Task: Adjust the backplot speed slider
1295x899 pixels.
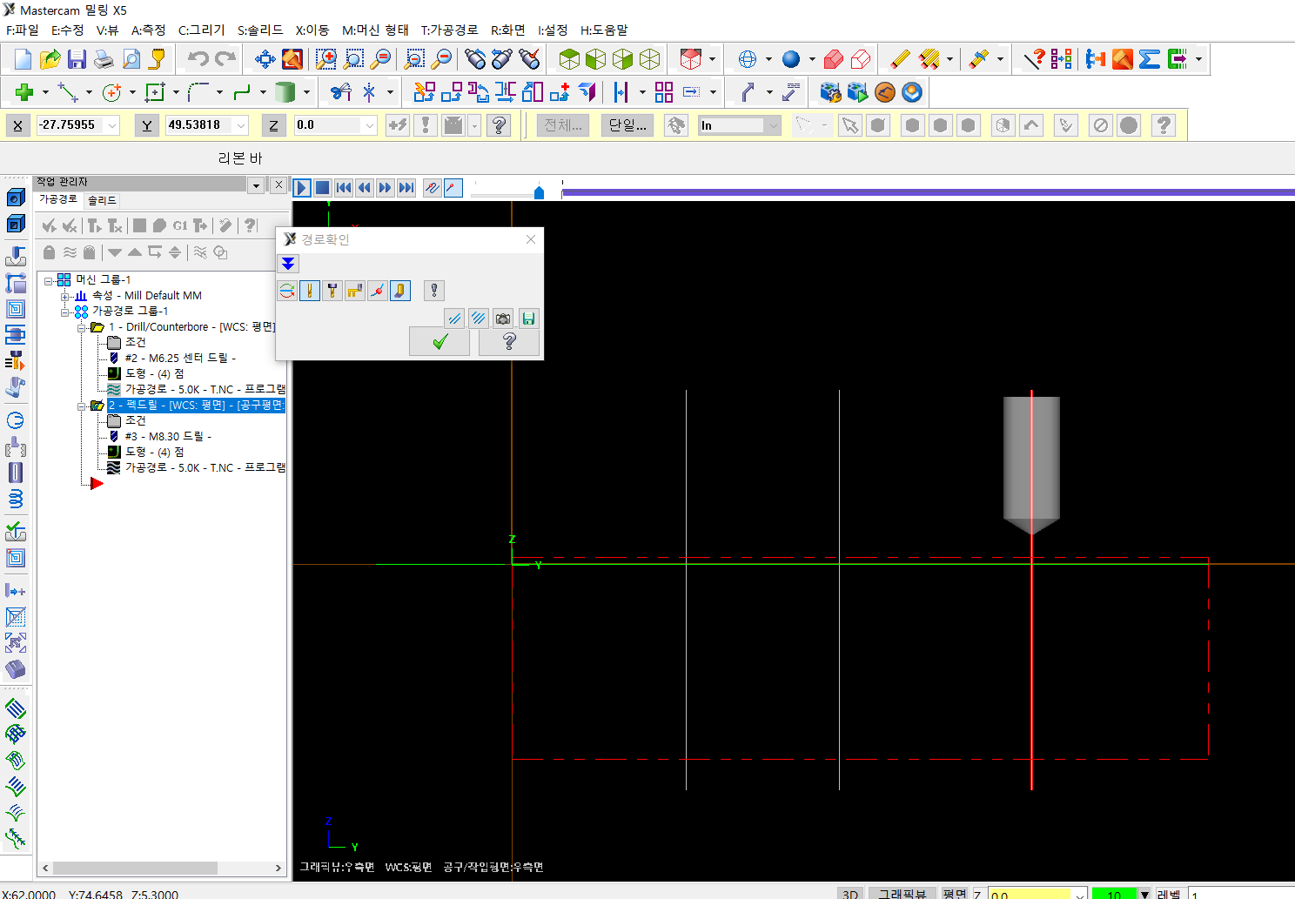Action: coord(539,191)
